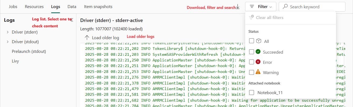Enable the Succeeded filter checkbox
Viewport: 353px width, 107px height.
(x=252, y=52)
